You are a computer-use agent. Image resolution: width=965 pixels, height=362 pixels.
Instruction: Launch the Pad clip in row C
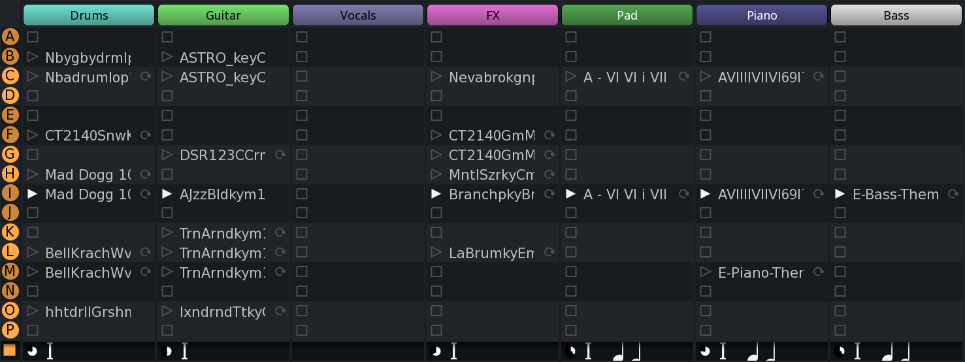[571, 76]
